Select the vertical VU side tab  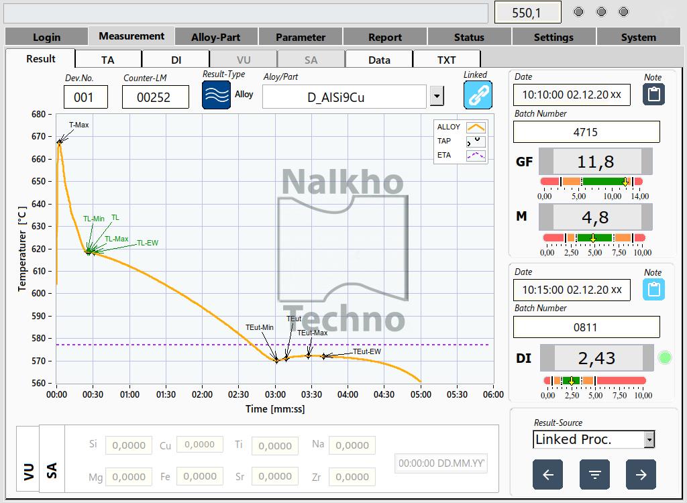pyautogui.click(x=28, y=459)
